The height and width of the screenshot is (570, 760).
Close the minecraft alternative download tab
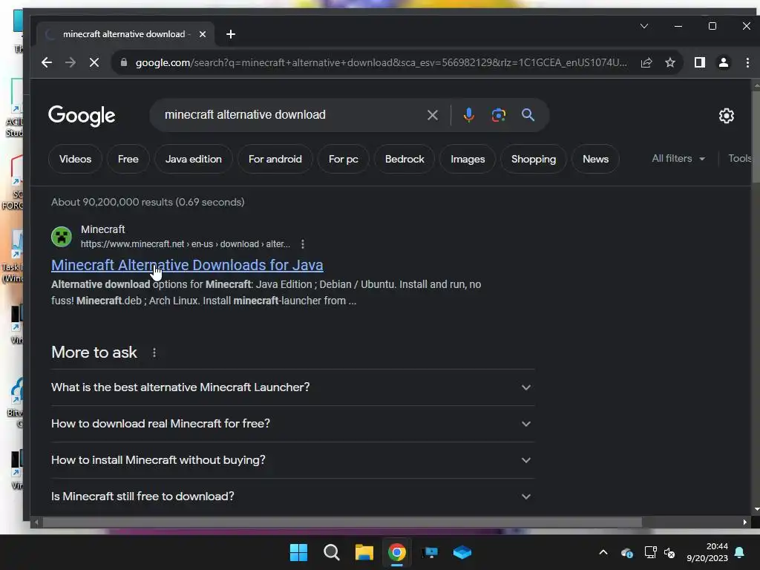click(x=203, y=34)
